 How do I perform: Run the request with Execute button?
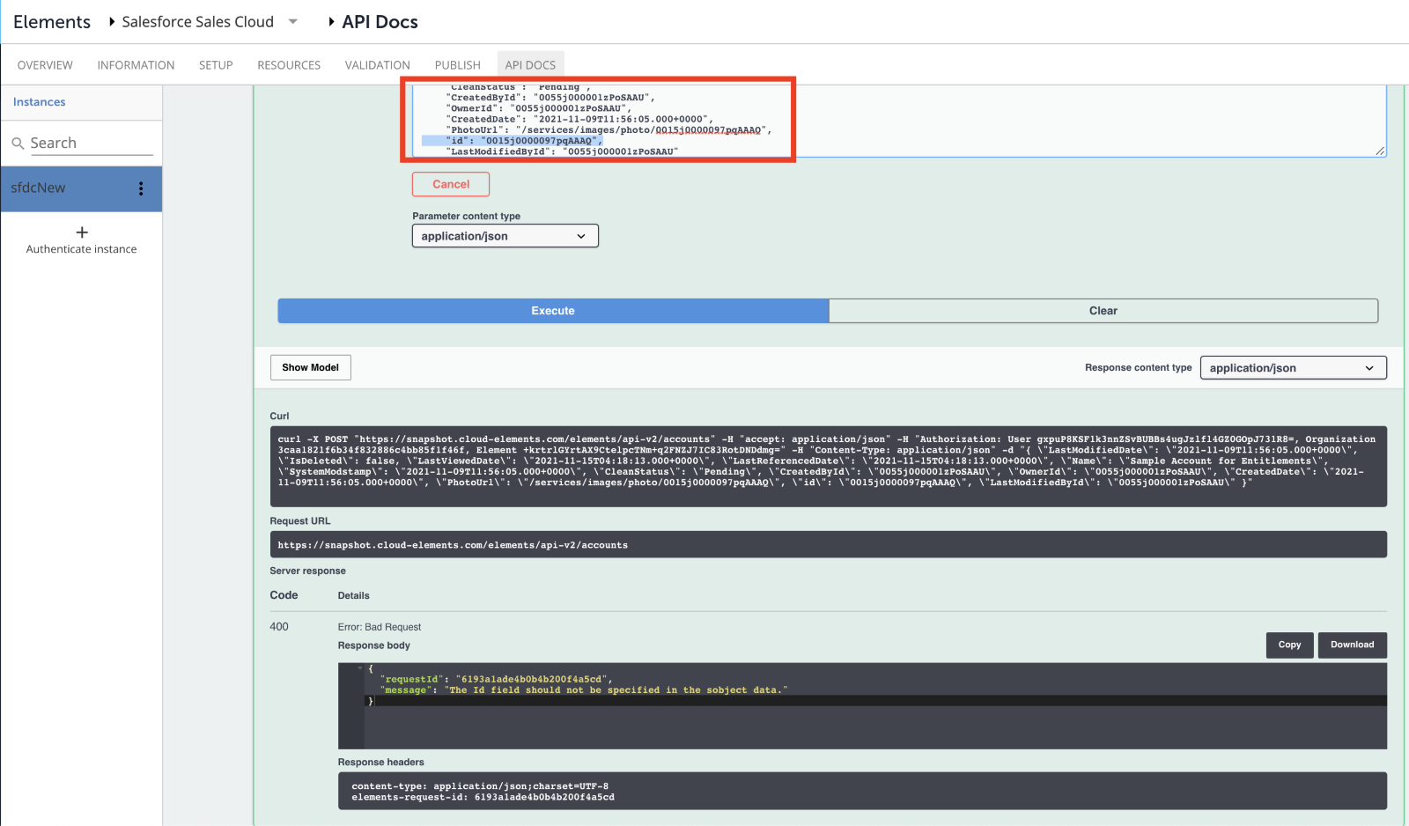(553, 311)
